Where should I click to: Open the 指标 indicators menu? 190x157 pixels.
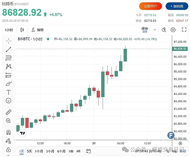tap(37, 30)
